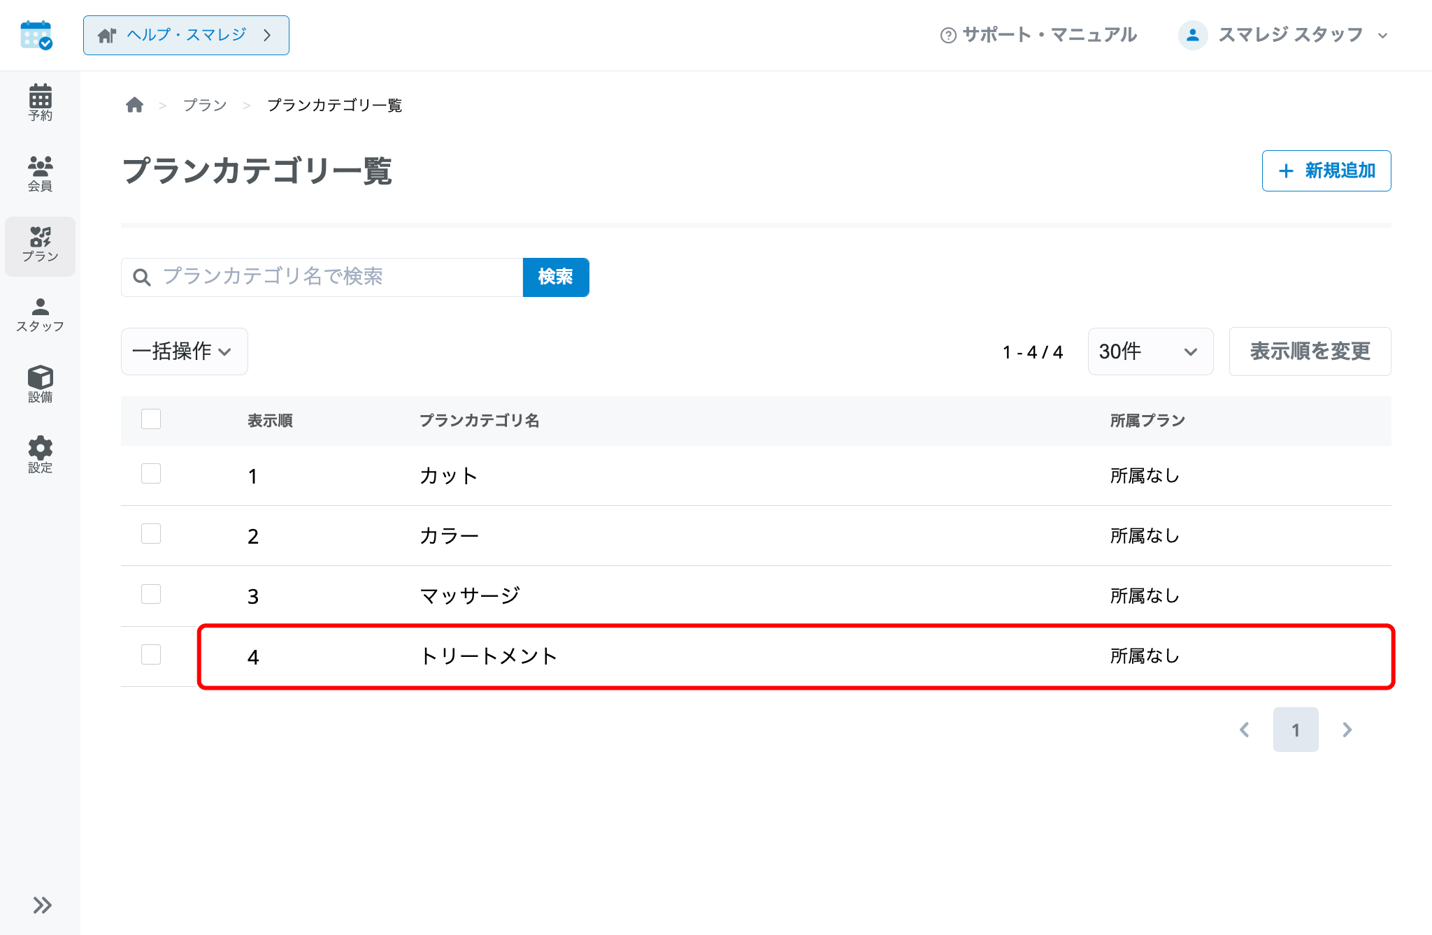1432x935 pixels.
Task: Check the box for カット row
Action: click(x=151, y=474)
